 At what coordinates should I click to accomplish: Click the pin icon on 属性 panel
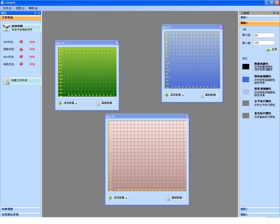pyautogui.click(x=35, y=13)
